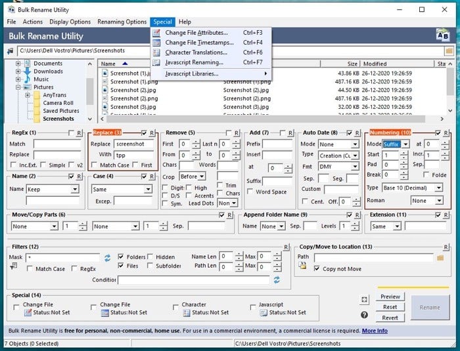Enable the RegEx (1) section checkbox
The image size is (460, 351).
pyautogui.click(x=71, y=133)
